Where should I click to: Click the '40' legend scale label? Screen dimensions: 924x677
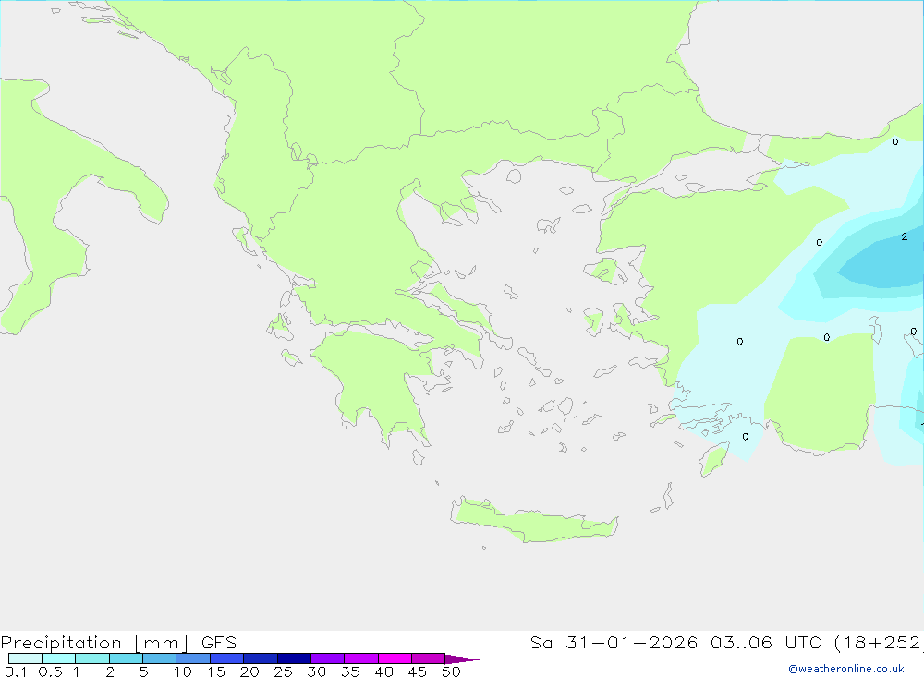coord(384,671)
